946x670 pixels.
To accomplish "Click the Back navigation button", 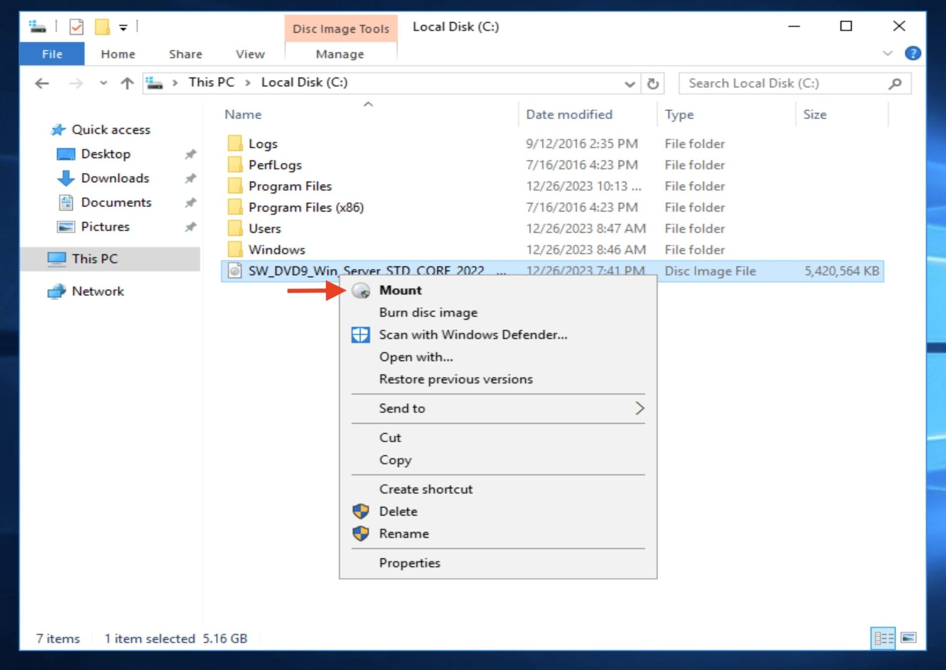I will 41,83.
